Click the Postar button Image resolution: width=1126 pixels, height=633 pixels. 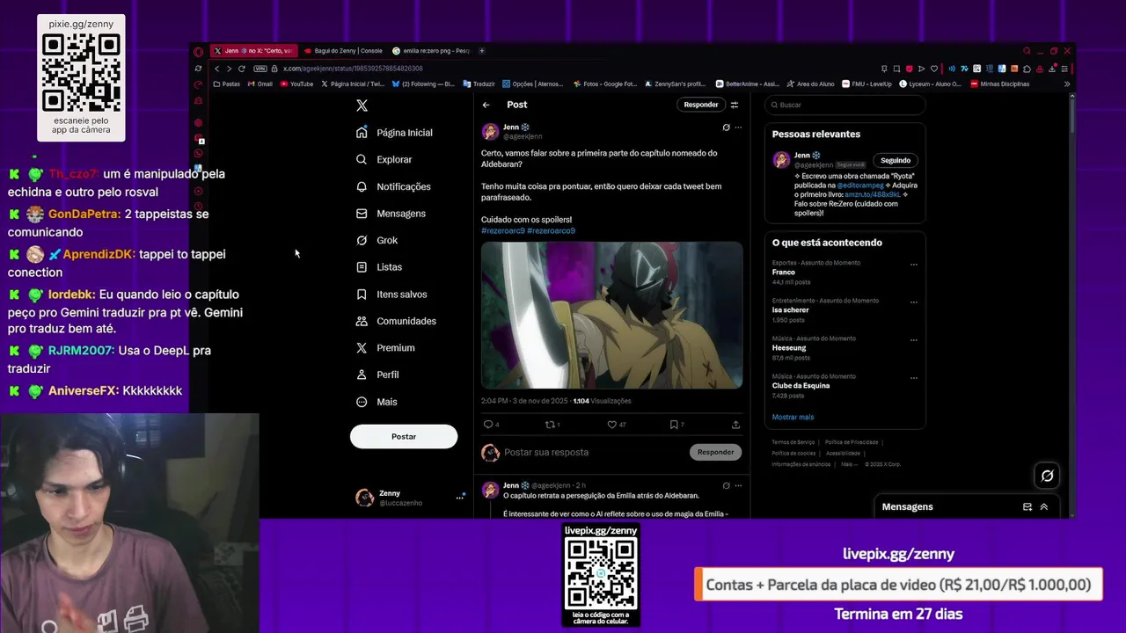coord(404,436)
